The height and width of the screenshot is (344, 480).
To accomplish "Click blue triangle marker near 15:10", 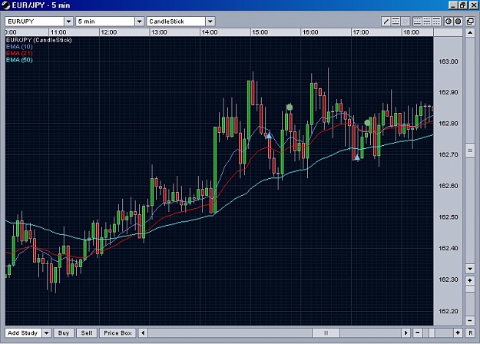I will coord(269,135).
